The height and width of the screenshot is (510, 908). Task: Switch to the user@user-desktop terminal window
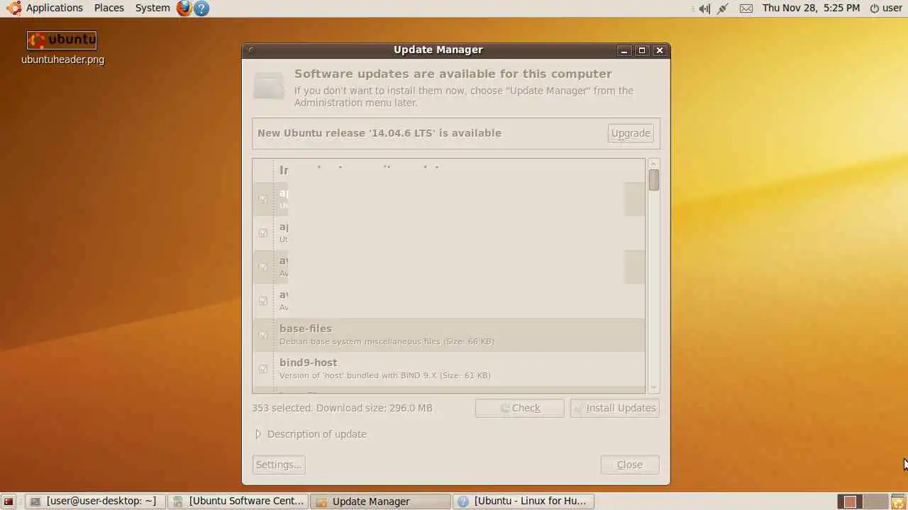[96, 501]
